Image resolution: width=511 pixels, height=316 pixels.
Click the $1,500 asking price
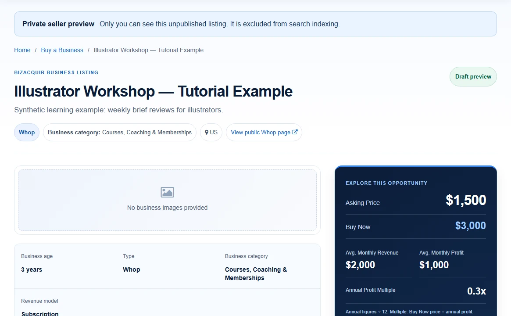466,200
